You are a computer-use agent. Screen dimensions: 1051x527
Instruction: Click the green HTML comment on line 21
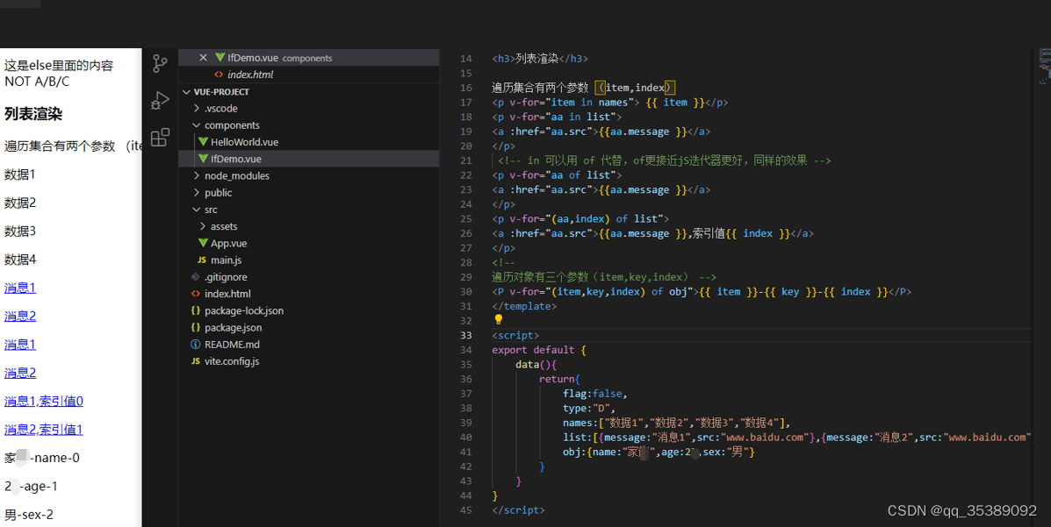[665, 160]
